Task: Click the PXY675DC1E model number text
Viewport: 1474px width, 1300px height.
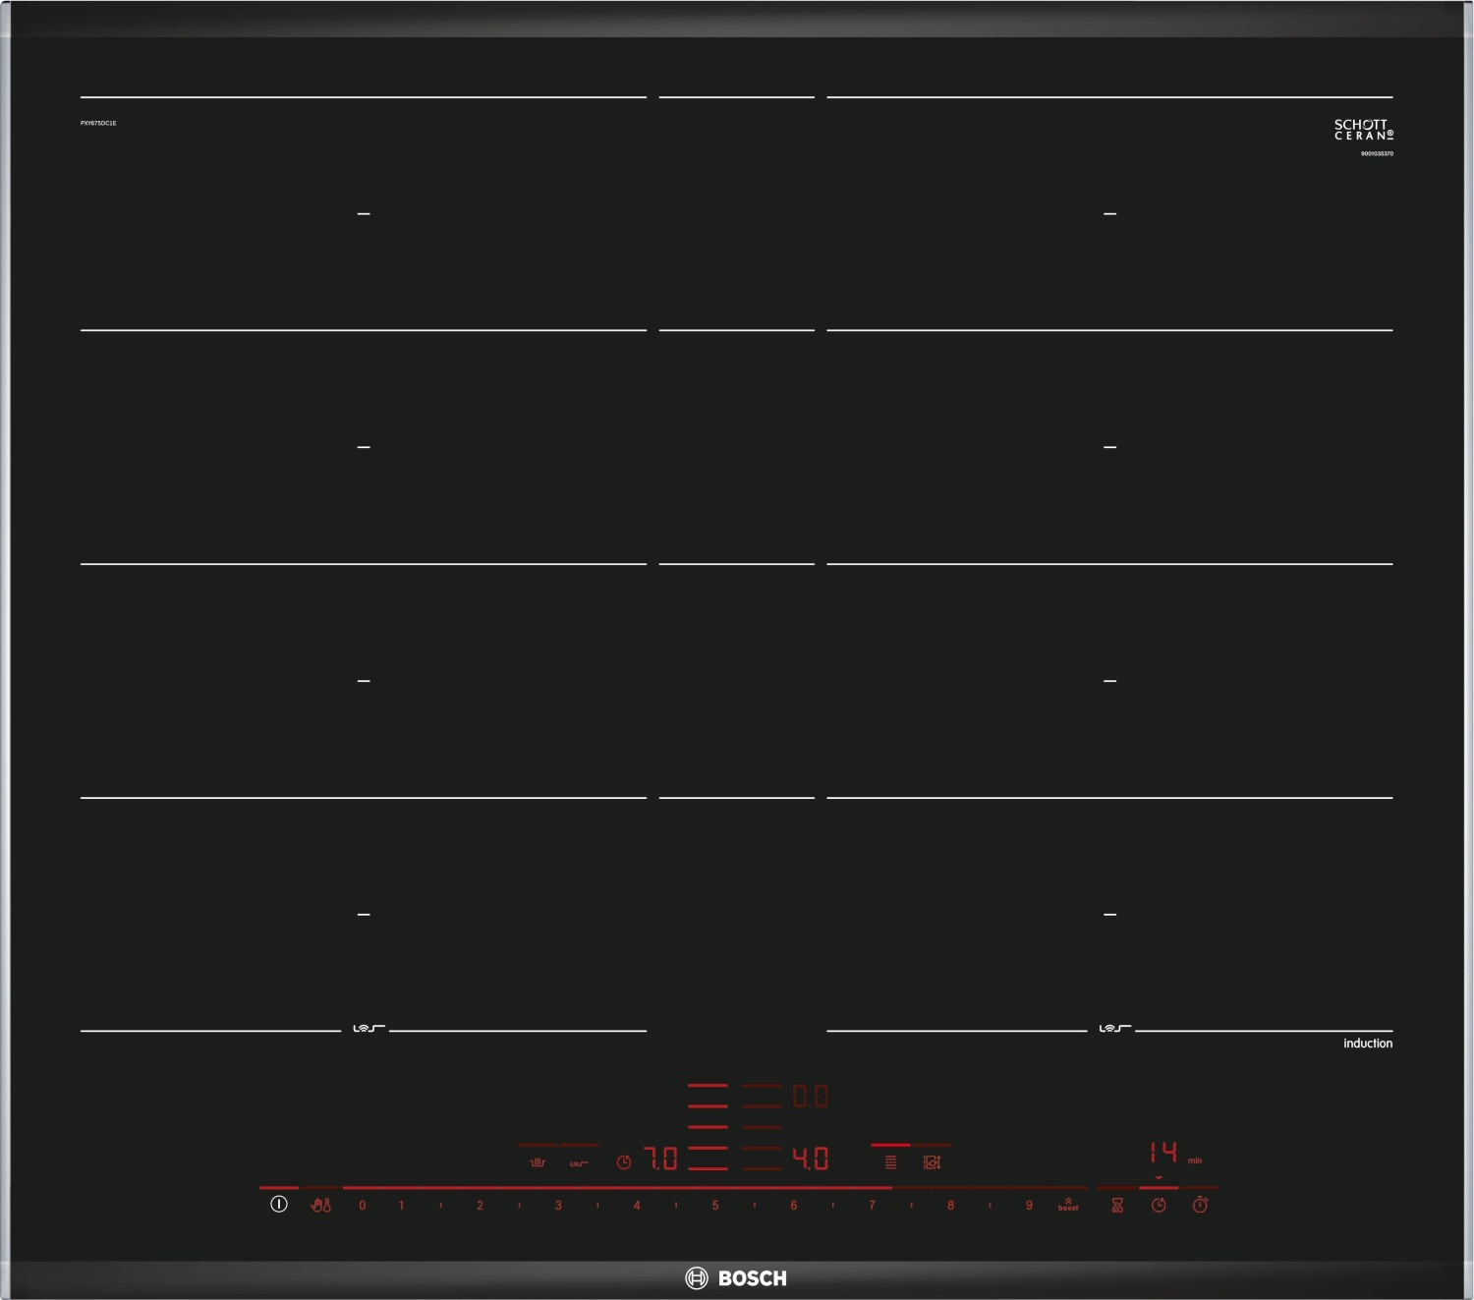Action: tap(98, 123)
